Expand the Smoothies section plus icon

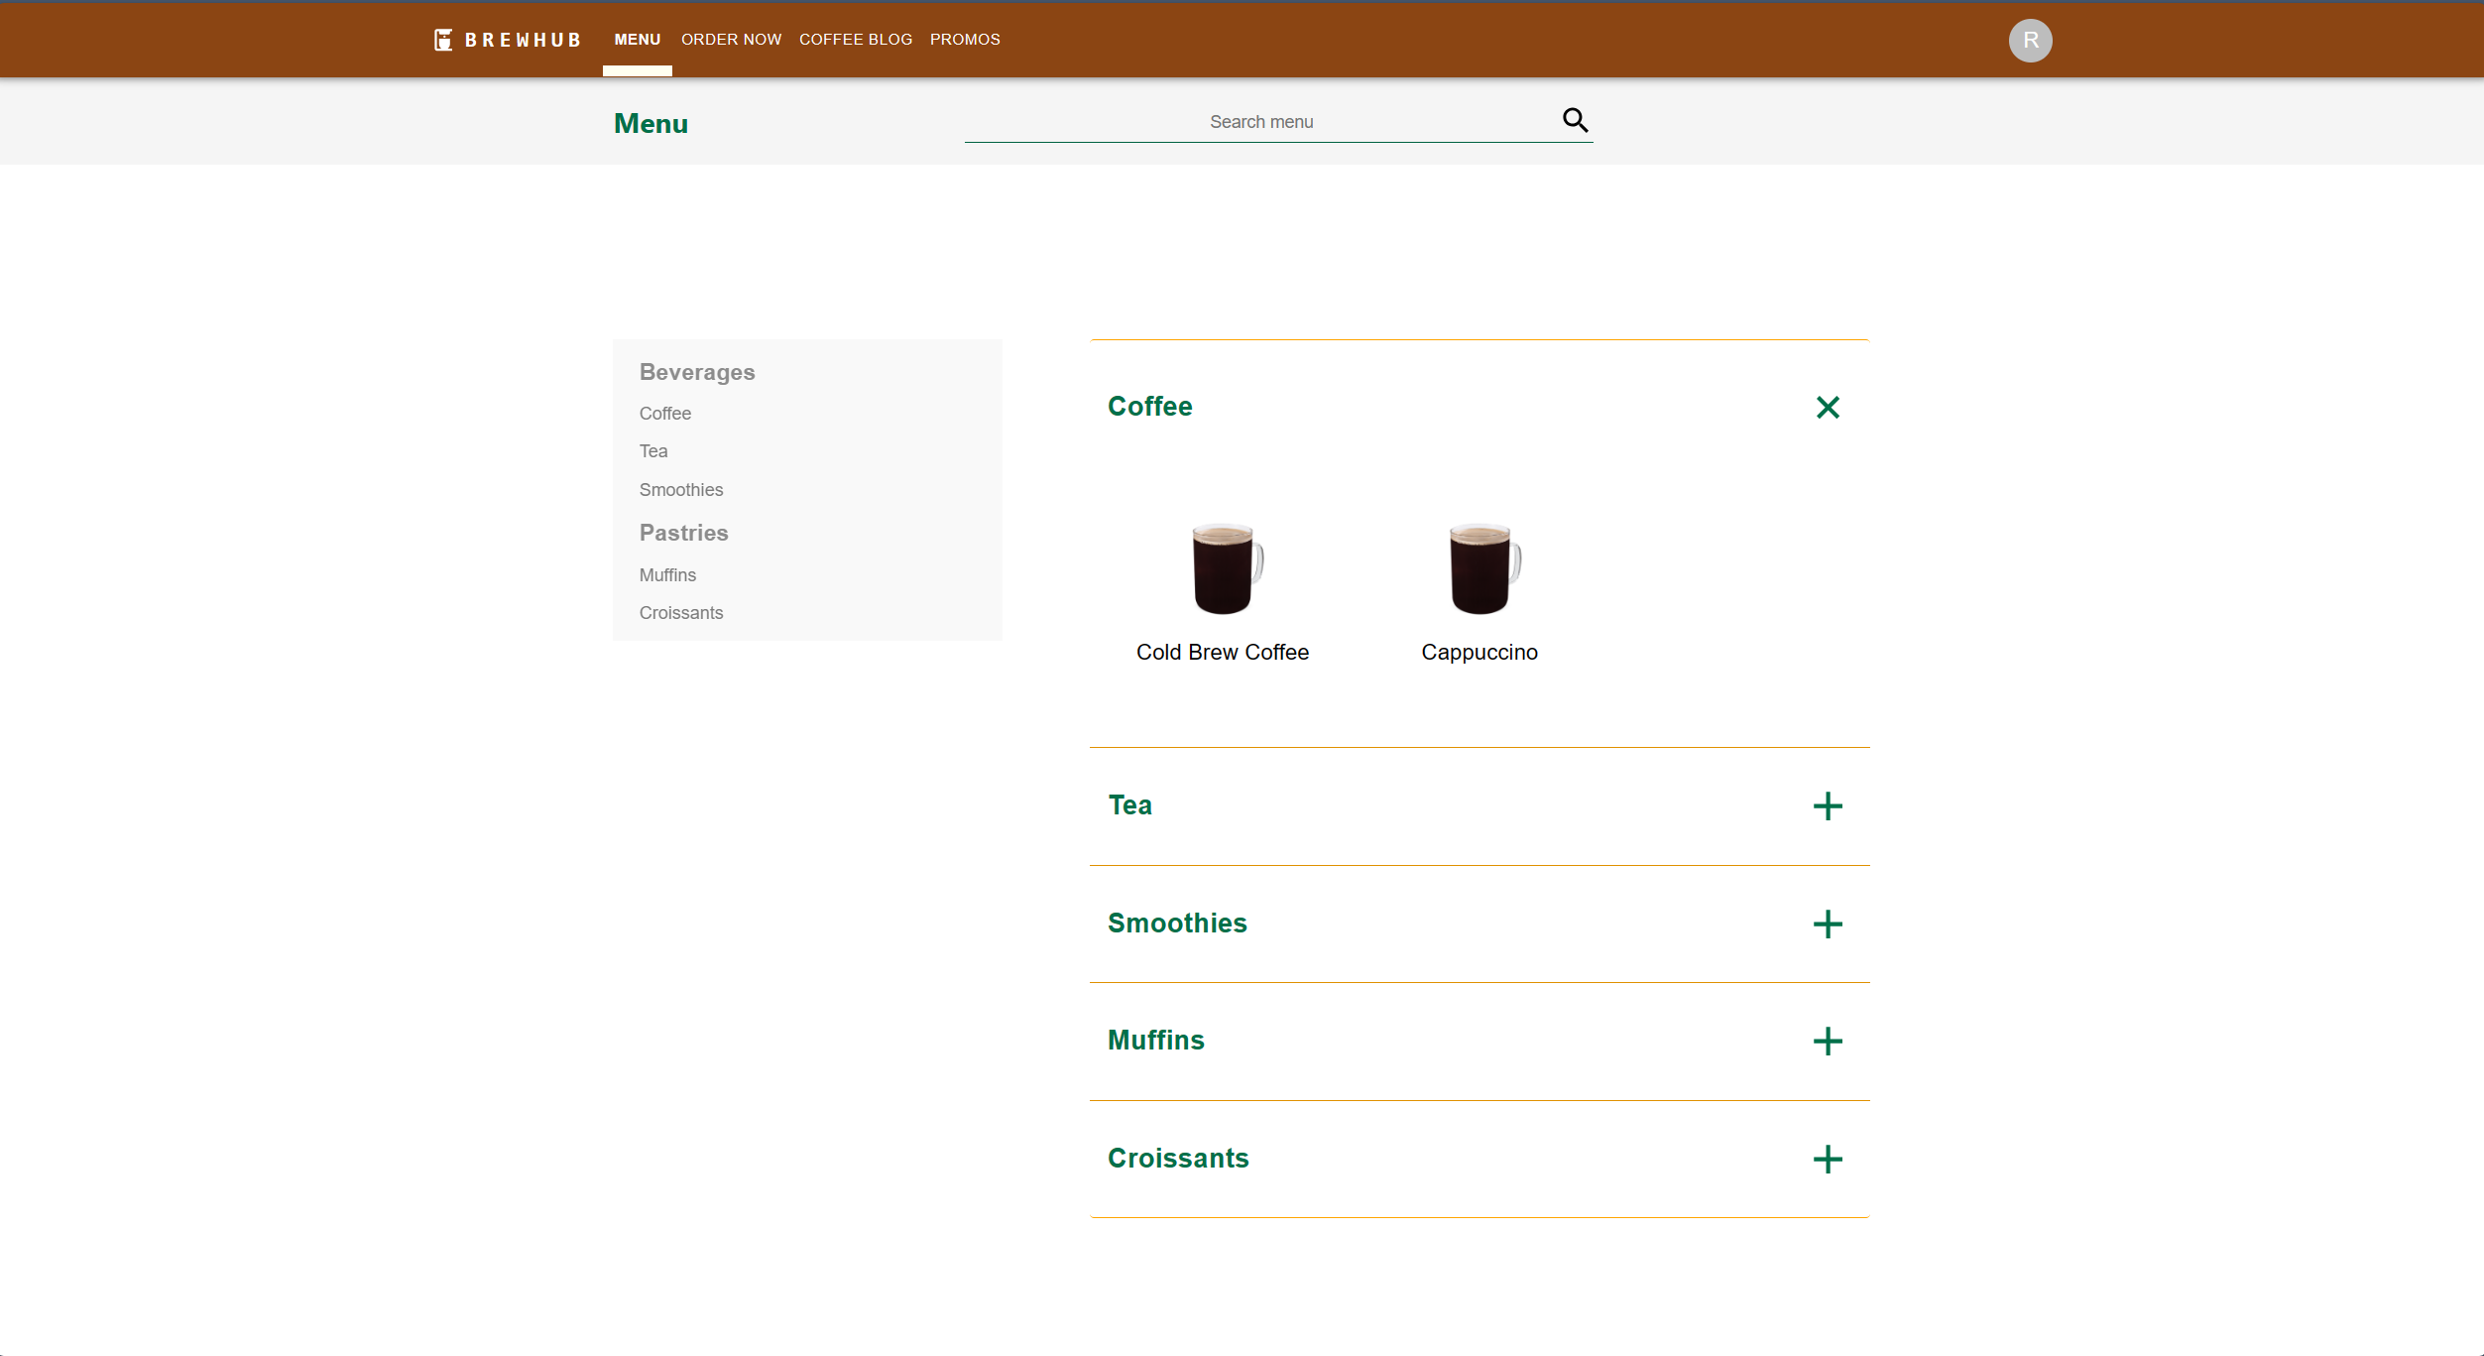coord(1827,925)
